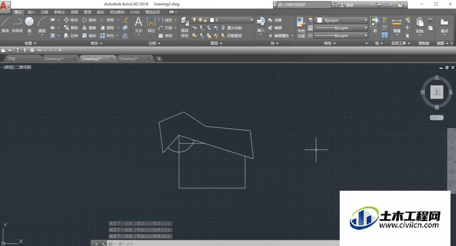Screen dimensions: 456x246
Task: Open the 插入 (Insert) ribbon tab
Action: 32,12
